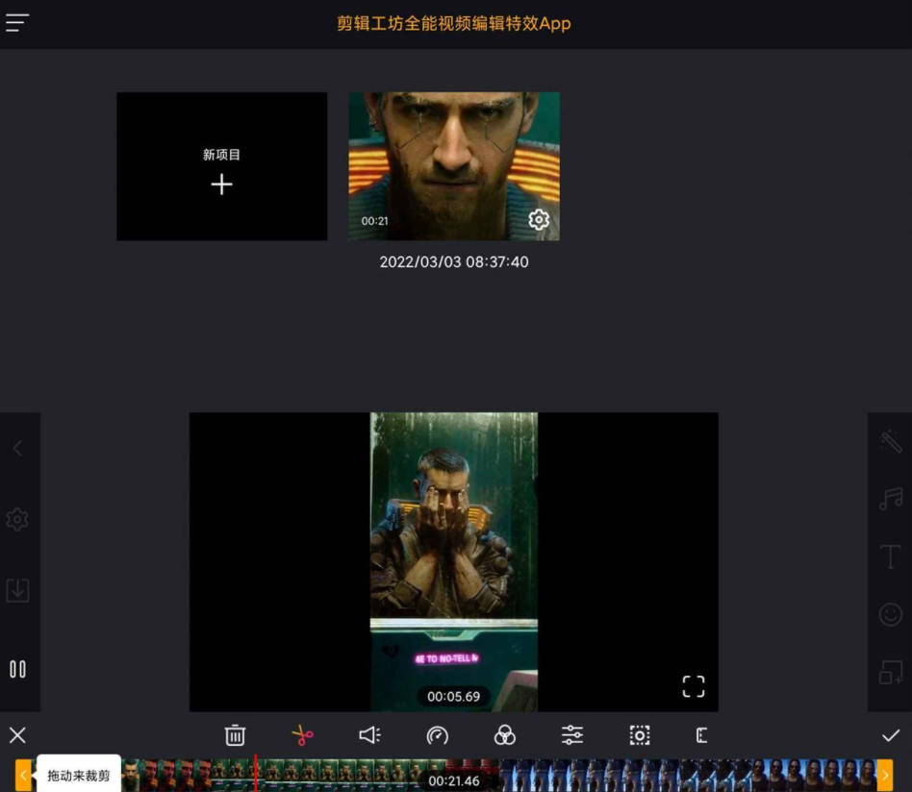This screenshot has height=792, width=912.
Task: Create a new project with 新项目 tile
Action: coord(221,166)
